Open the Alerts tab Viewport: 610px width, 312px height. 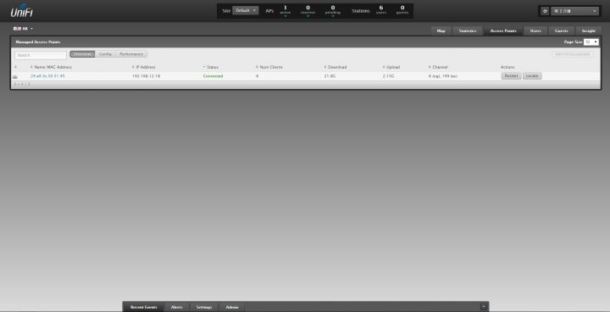point(176,307)
